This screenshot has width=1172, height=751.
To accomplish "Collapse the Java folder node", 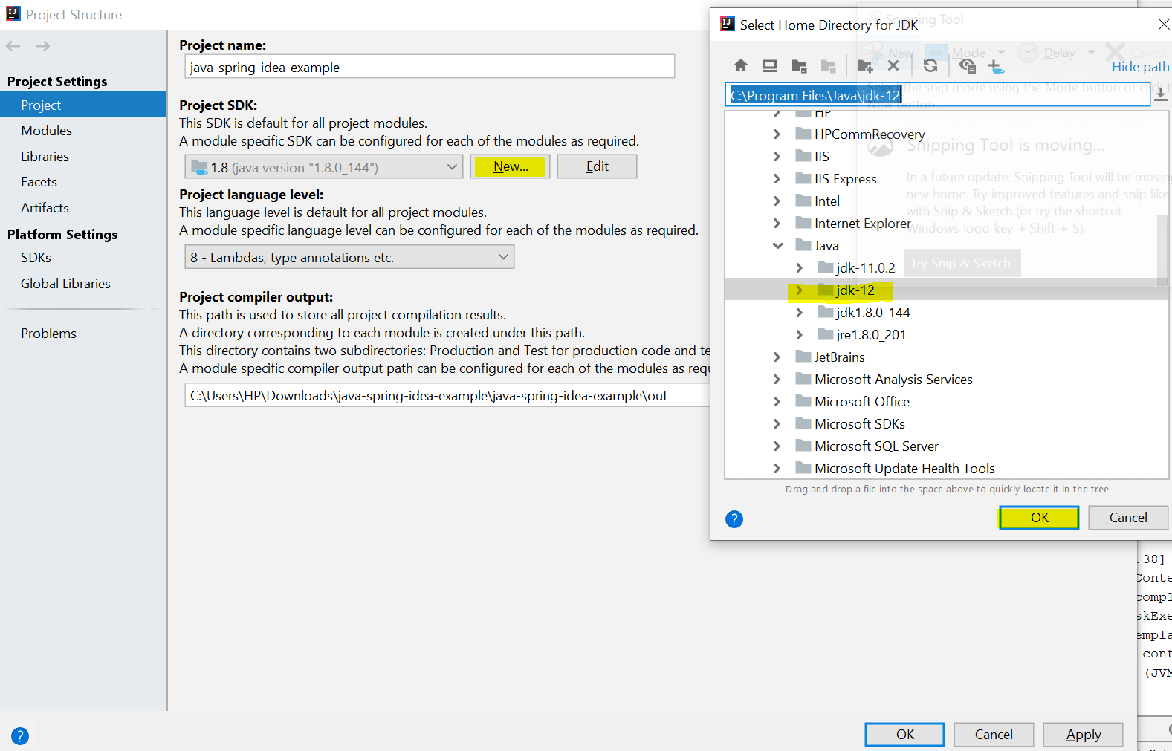I will (777, 245).
